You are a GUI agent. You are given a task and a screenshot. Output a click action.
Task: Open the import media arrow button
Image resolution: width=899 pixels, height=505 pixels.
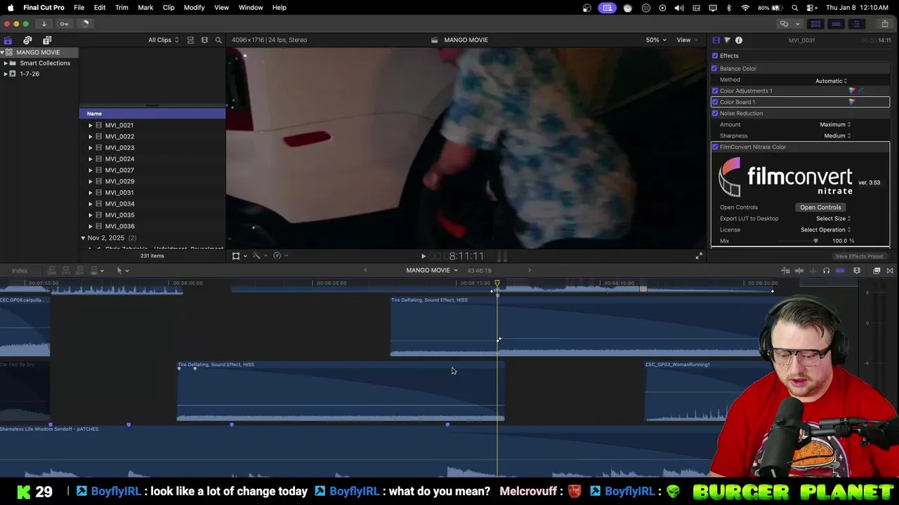pos(44,24)
